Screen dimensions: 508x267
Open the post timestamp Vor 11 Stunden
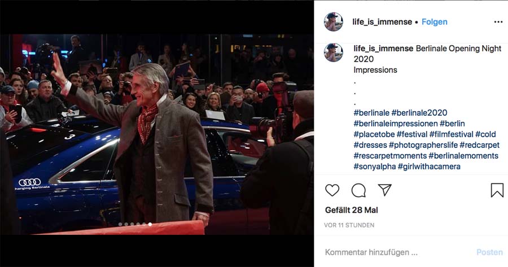349,225
